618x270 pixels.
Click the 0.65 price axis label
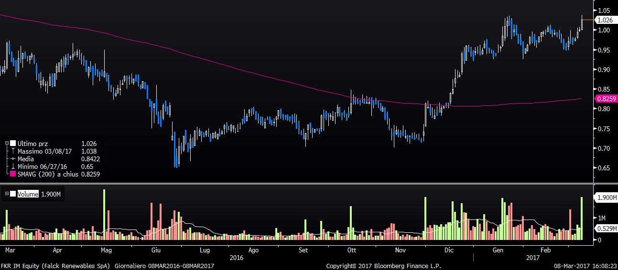pos(603,168)
